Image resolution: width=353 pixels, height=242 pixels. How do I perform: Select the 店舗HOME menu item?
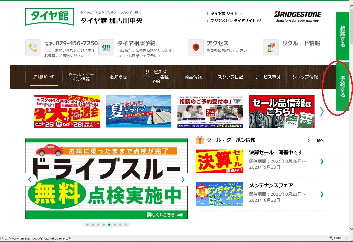(x=44, y=77)
